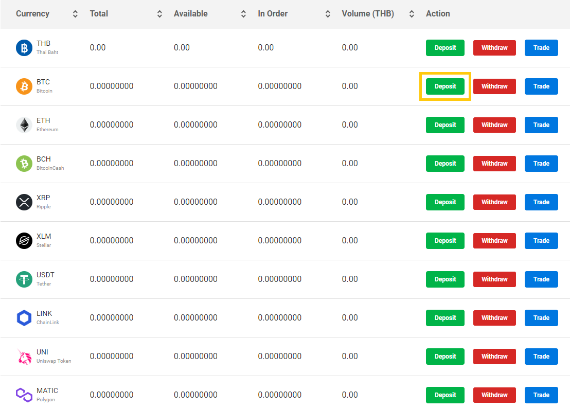Open Trade for XLM row
This screenshot has width=570, height=409.
[x=541, y=241]
